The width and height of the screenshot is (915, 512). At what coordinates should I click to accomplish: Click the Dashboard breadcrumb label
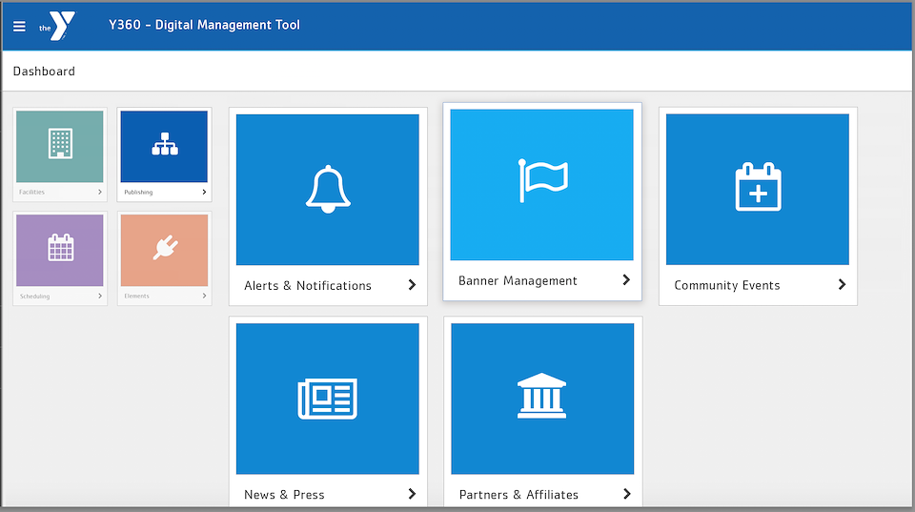coord(45,72)
